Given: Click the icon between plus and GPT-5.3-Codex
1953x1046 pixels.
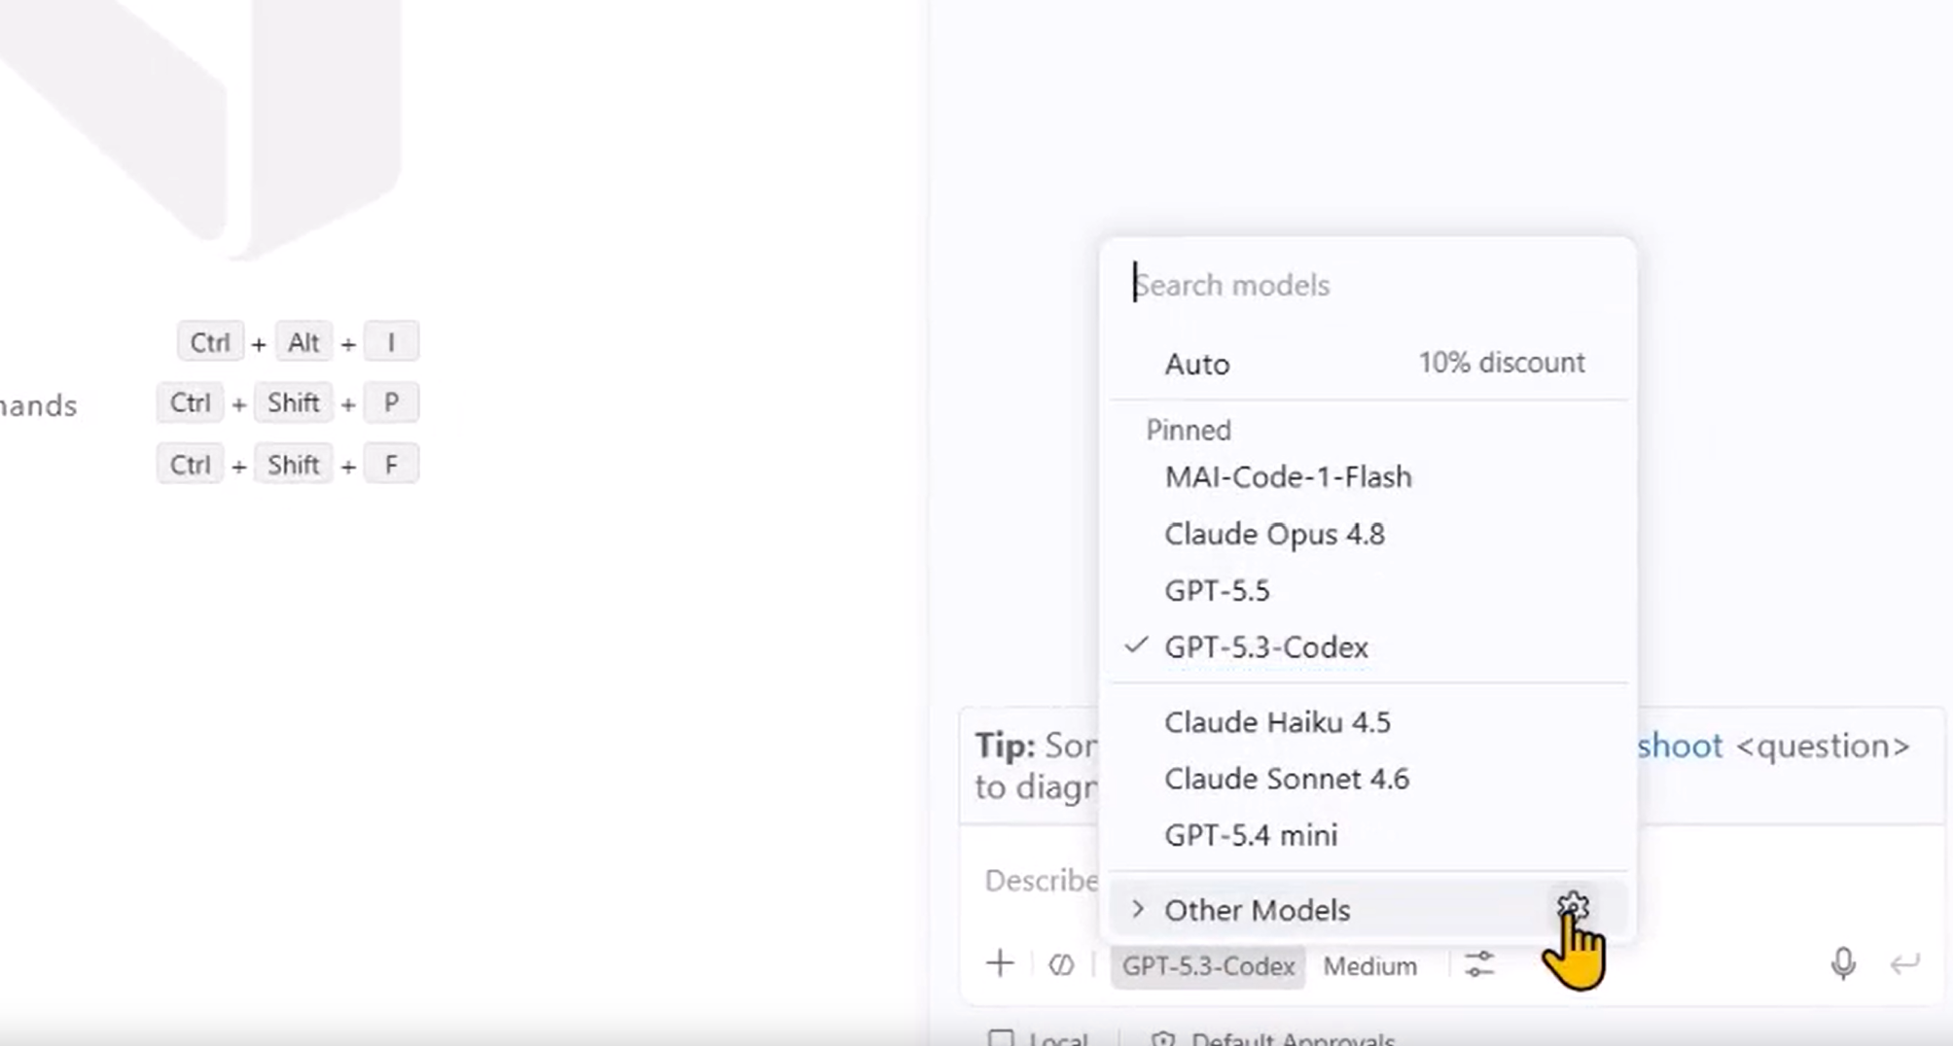Looking at the screenshot, I should pyautogui.click(x=1061, y=965).
